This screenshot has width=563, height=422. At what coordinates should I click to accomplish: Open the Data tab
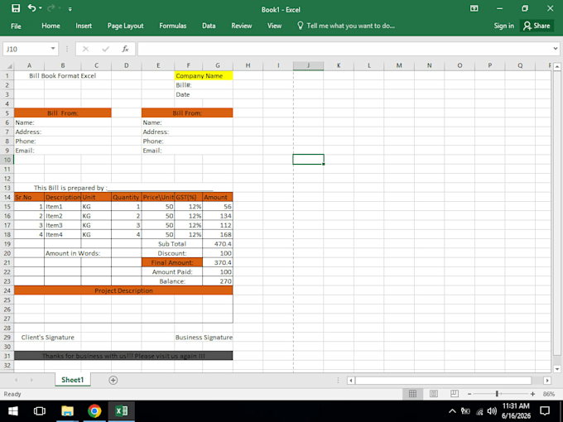[x=209, y=26]
